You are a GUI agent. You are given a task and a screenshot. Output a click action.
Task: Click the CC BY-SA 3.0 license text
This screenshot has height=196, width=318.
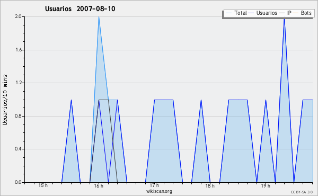(x=302, y=192)
